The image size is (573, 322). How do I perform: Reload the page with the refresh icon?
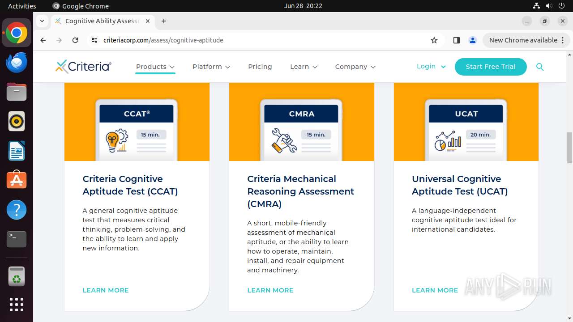click(75, 40)
